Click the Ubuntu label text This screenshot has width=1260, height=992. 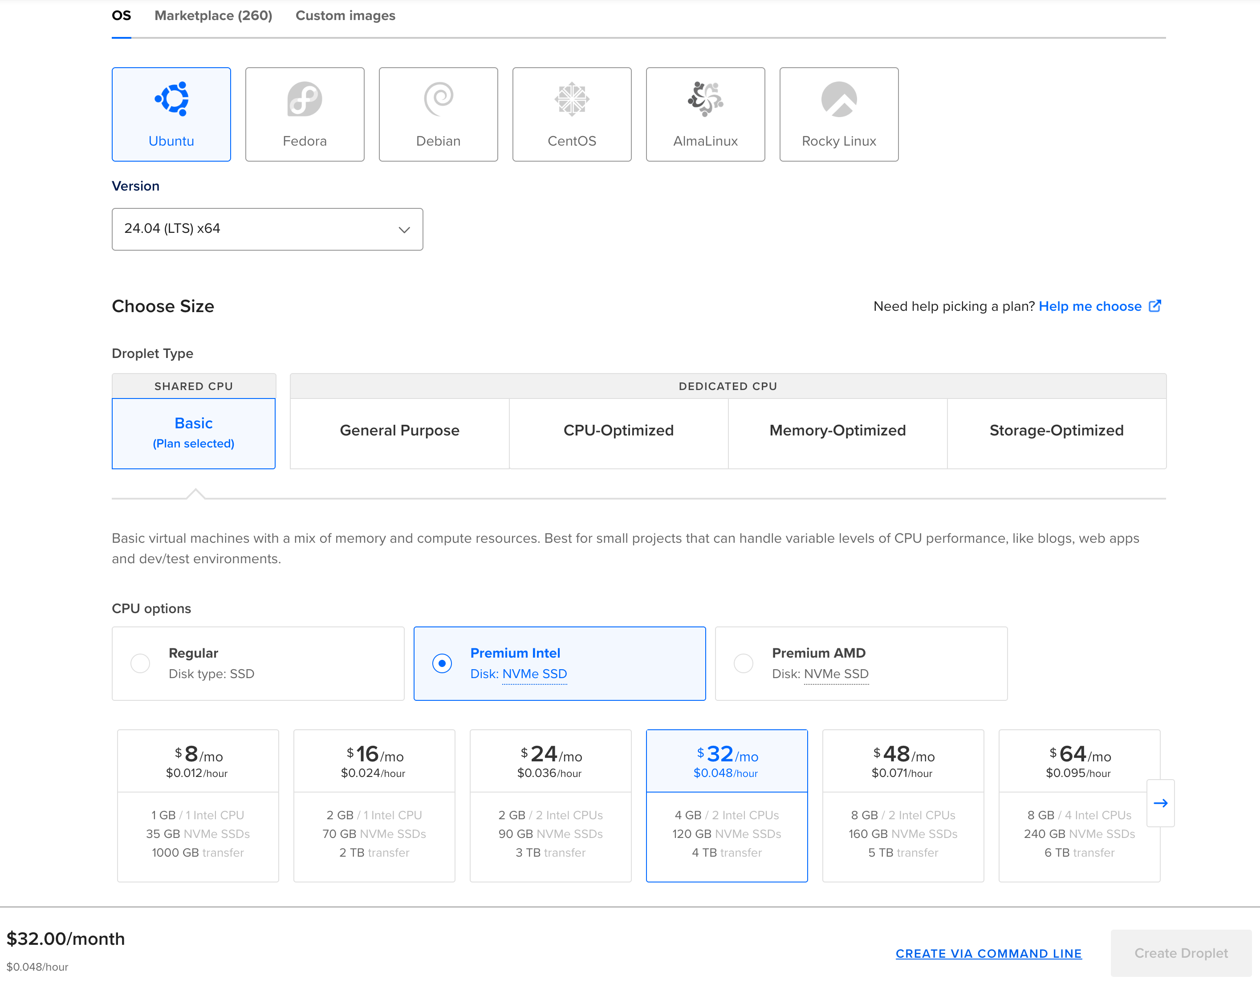(x=171, y=141)
